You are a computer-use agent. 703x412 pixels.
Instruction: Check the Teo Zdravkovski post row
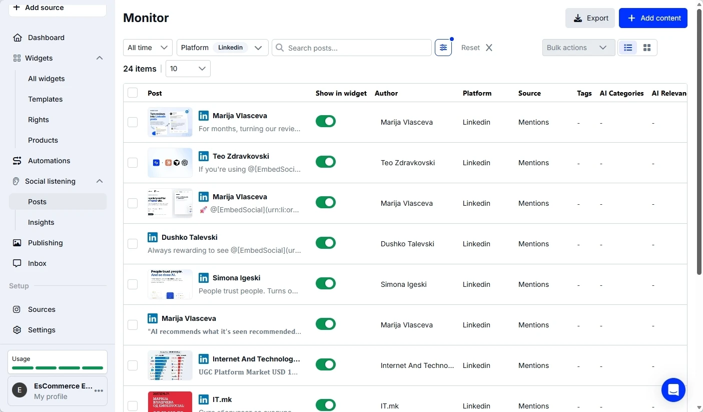click(133, 163)
